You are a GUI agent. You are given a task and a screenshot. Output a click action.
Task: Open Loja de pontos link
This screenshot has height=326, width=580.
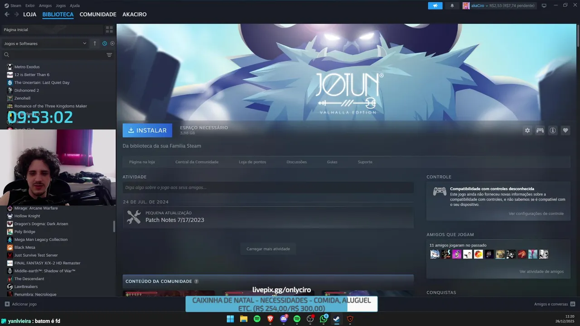click(x=252, y=162)
